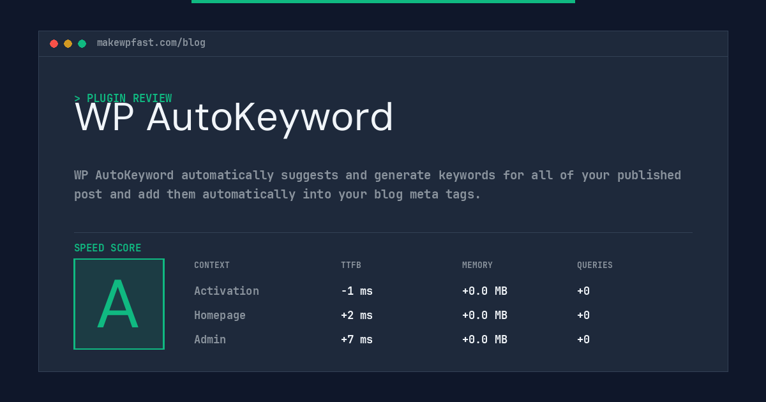This screenshot has width=766, height=402.
Task: Select the WP AutoKeyword title
Action: click(234, 117)
